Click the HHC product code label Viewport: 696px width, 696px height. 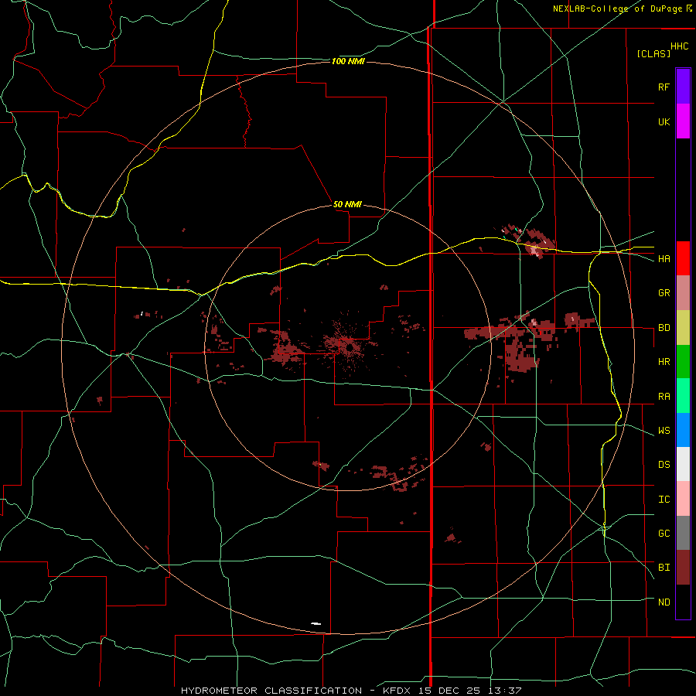[x=679, y=46]
